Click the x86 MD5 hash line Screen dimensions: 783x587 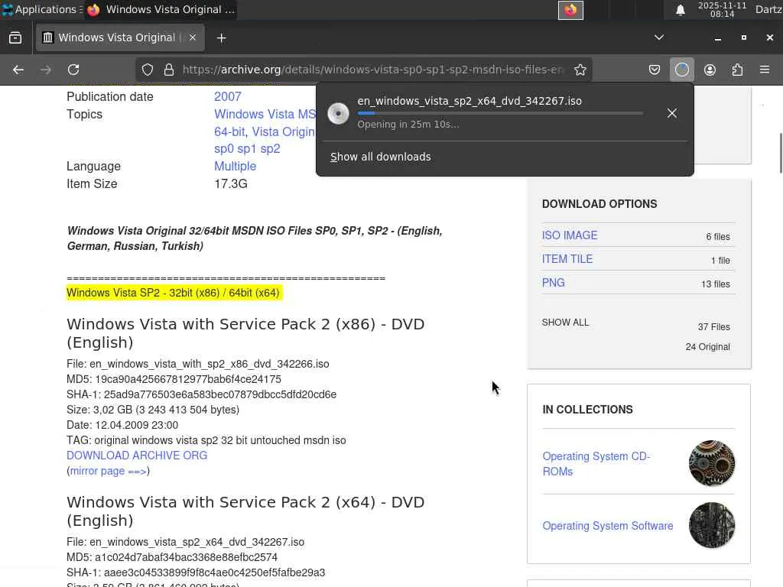[x=174, y=379]
